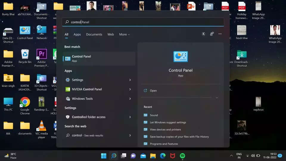Screen dimensions: 286x161
Task: Search the web for control
Action: point(99,135)
